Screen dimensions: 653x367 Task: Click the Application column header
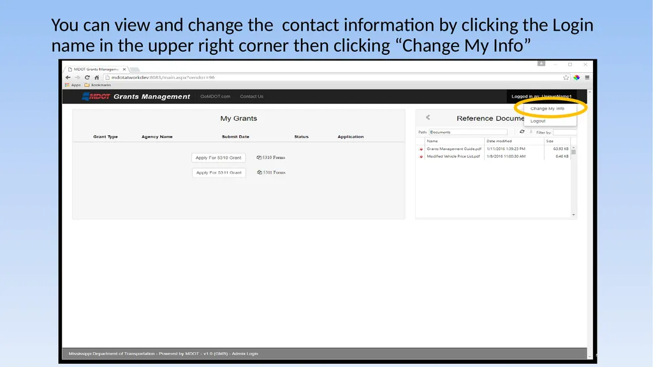[351, 137]
